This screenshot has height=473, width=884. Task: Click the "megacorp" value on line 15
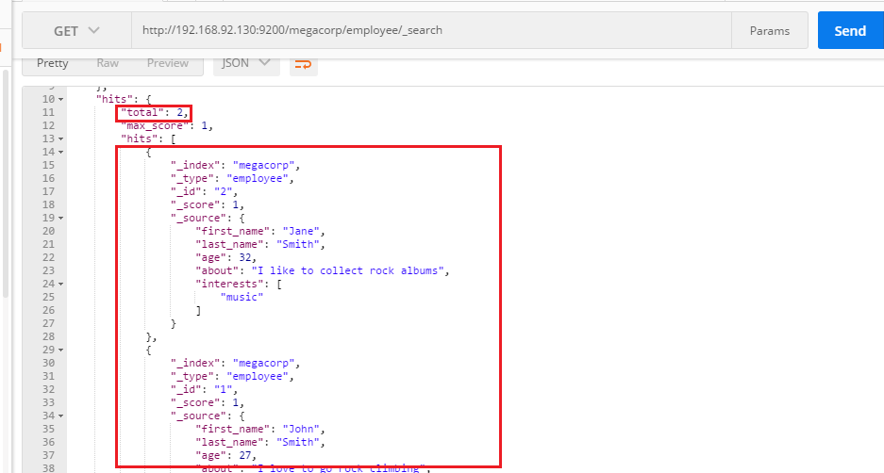coord(264,165)
